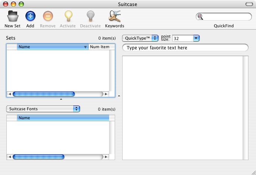Screen dimensions: 256x175
Task: Click the Deactivate gray bulb icon
Action: tap(90, 16)
